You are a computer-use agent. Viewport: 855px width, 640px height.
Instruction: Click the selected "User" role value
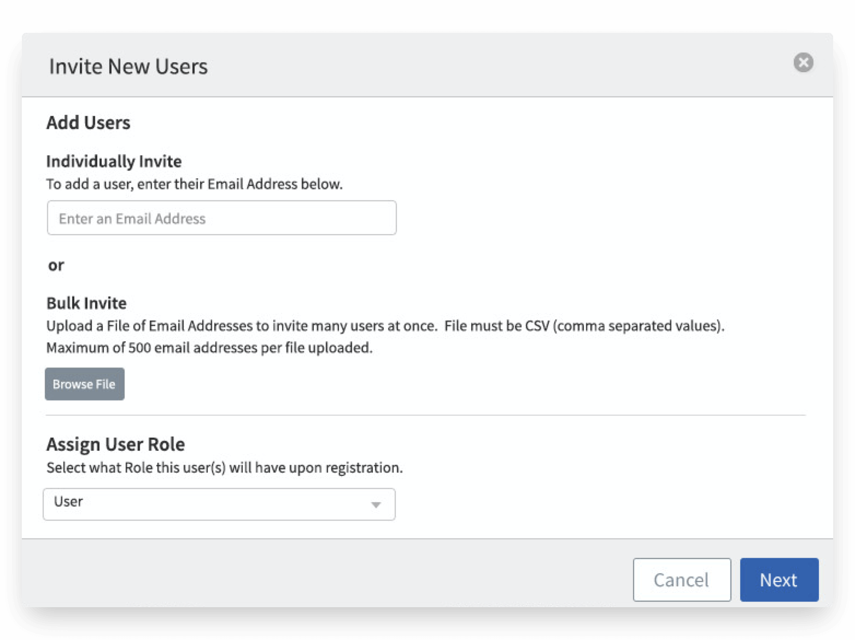(x=68, y=502)
